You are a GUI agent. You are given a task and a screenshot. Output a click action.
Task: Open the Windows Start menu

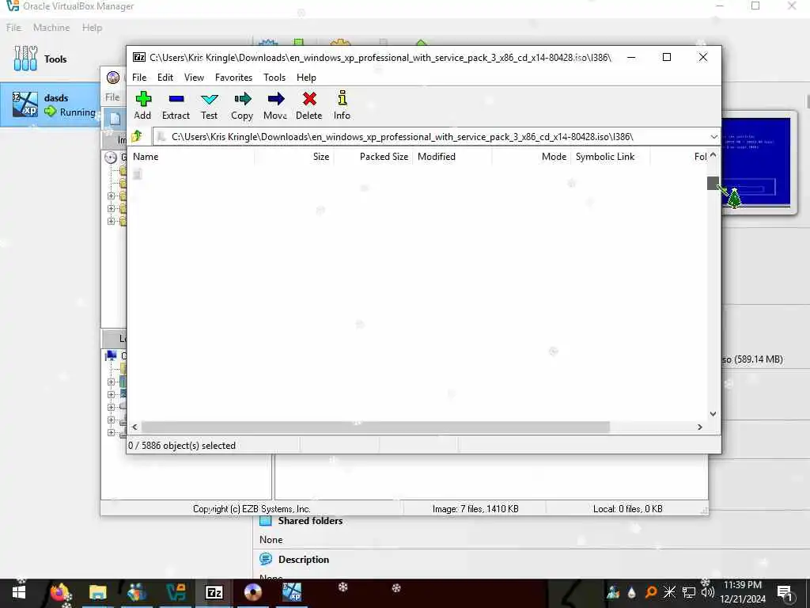click(19, 592)
